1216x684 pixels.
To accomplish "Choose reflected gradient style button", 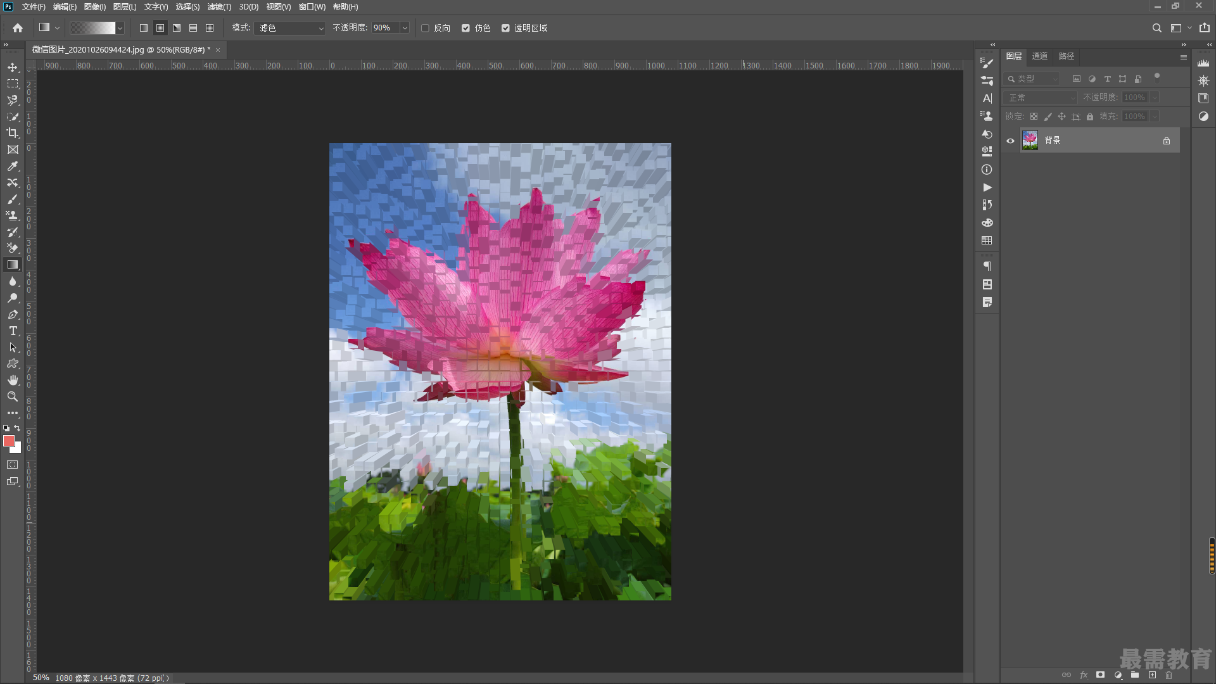I will tap(193, 28).
